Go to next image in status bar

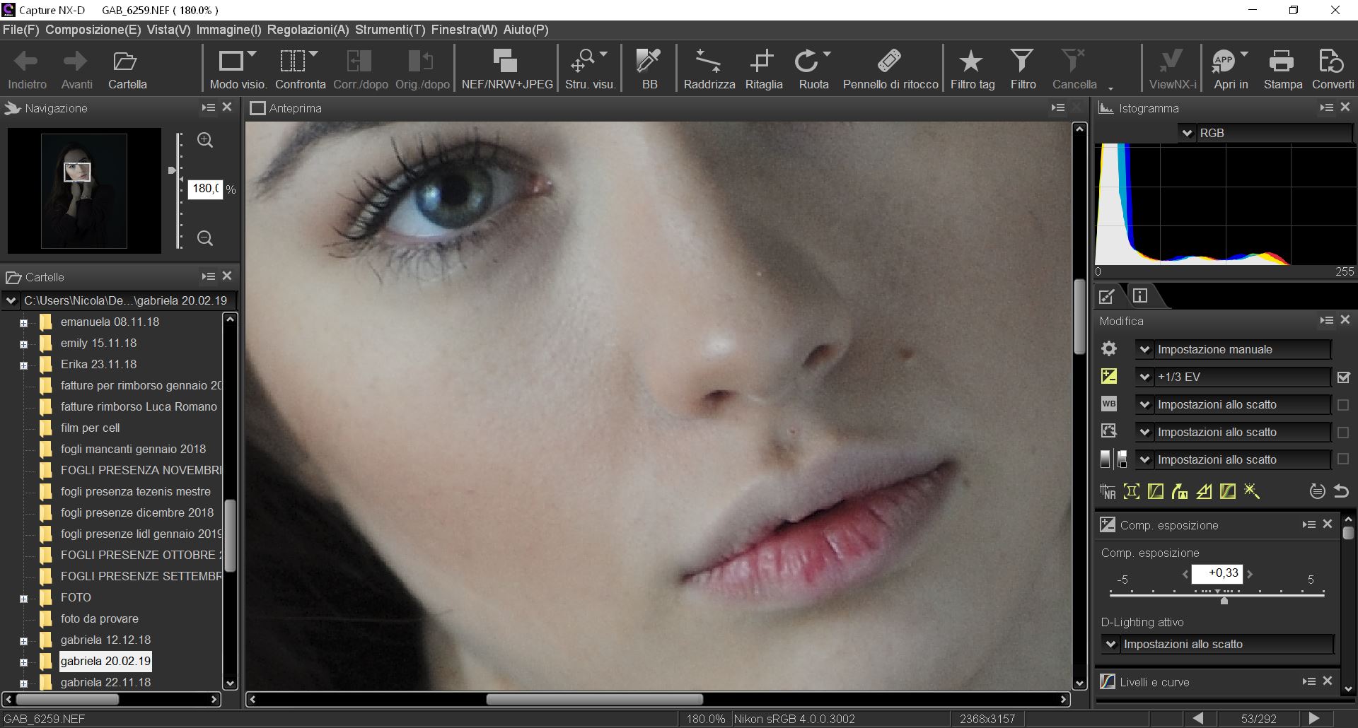pyautogui.click(x=1314, y=718)
